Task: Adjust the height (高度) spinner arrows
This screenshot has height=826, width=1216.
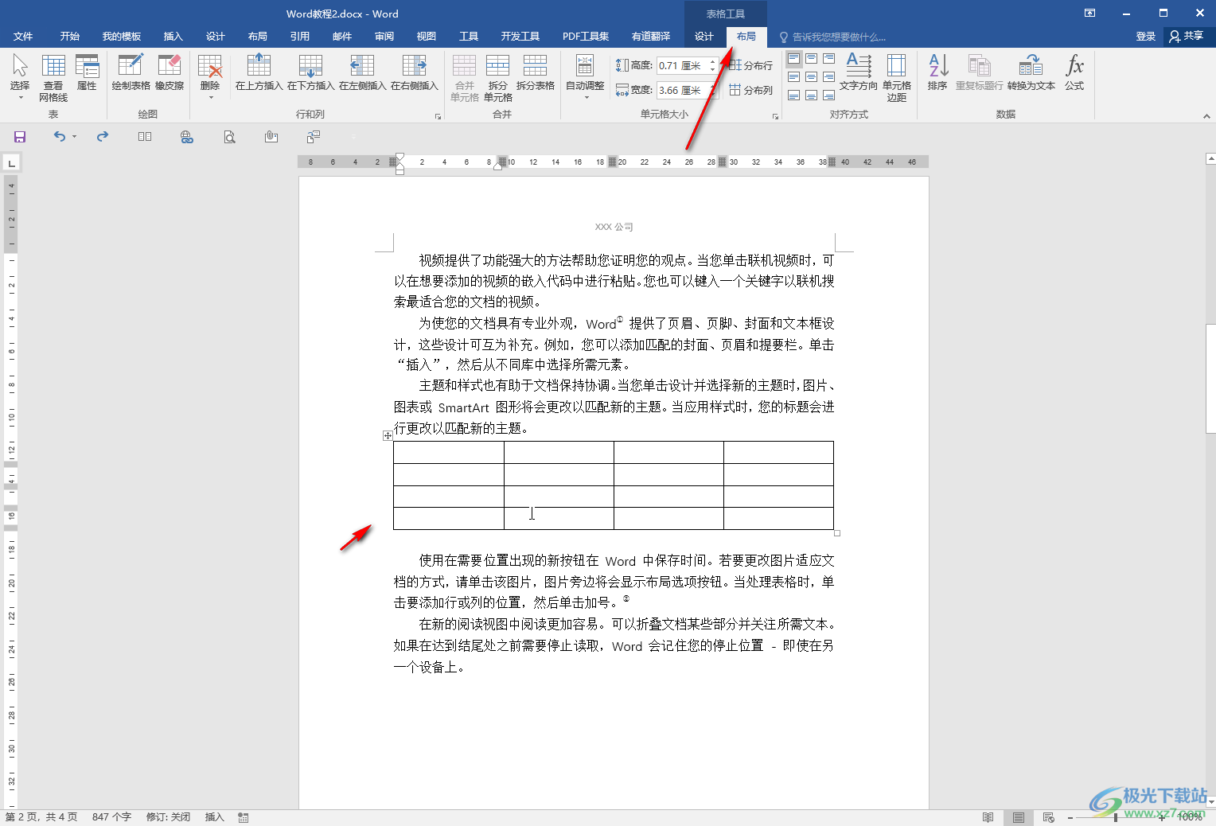Action: [713, 65]
